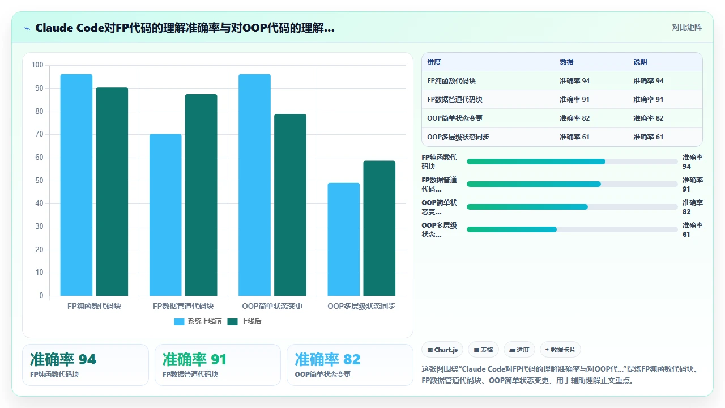Click the OOP多层级状态同步 progress bar
This screenshot has height=408, width=725.
(572, 229)
